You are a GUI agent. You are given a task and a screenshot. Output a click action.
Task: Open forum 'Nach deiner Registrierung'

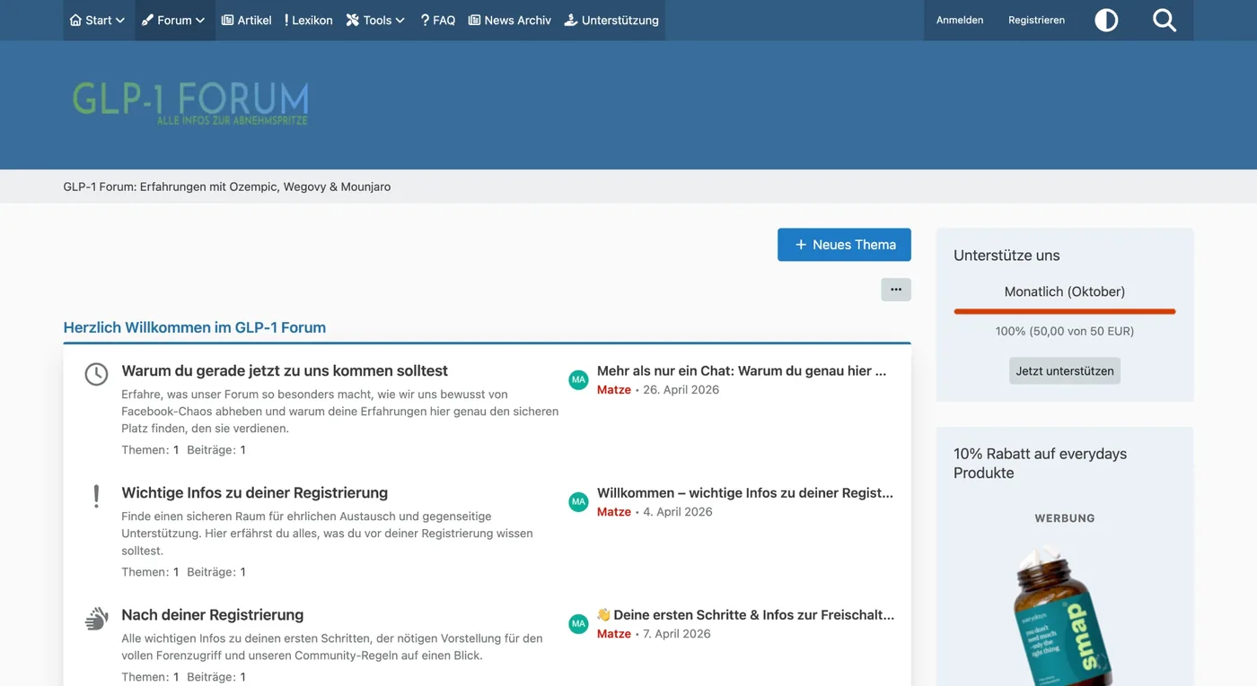click(213, 614)
